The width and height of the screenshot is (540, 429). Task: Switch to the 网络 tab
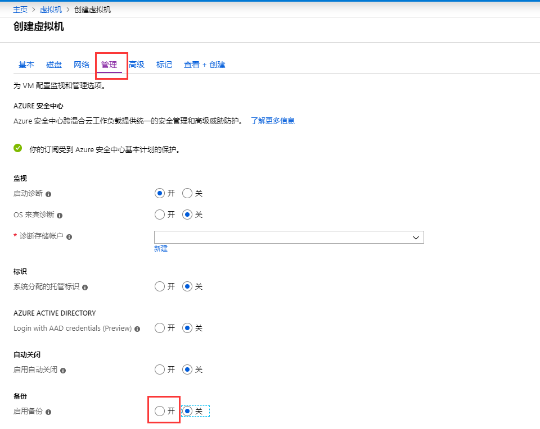coord(82,65)
